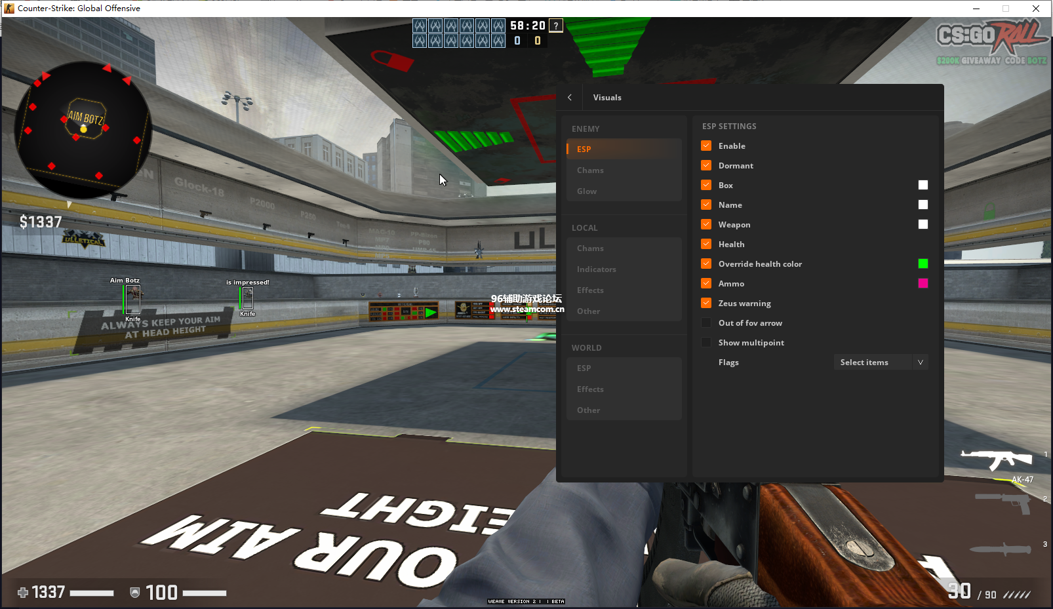Go back using the Visuals back arrow
This screenshot has height=609, width=1053.
click(x=570, y=97)
